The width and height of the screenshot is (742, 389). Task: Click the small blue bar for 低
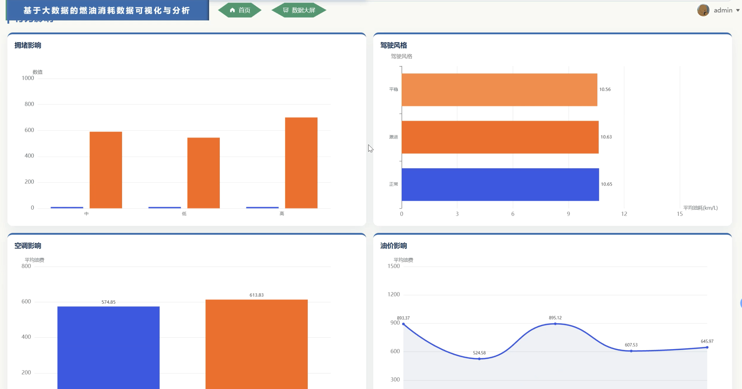click(x=165, y=207)
